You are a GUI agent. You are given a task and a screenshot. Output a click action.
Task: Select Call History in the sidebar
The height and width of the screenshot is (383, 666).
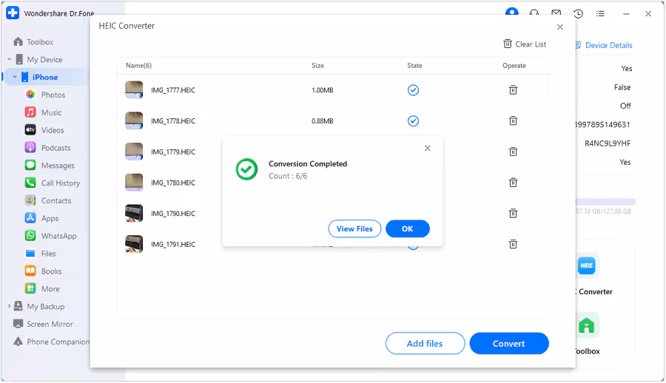click(61, 183)
